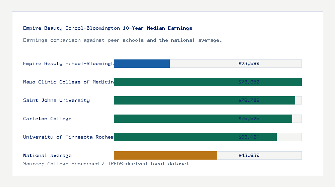Click the subtitle 'Earnings comparison against peer schools'
This screenshot has width=335, height=187.
tap(122, 40)
